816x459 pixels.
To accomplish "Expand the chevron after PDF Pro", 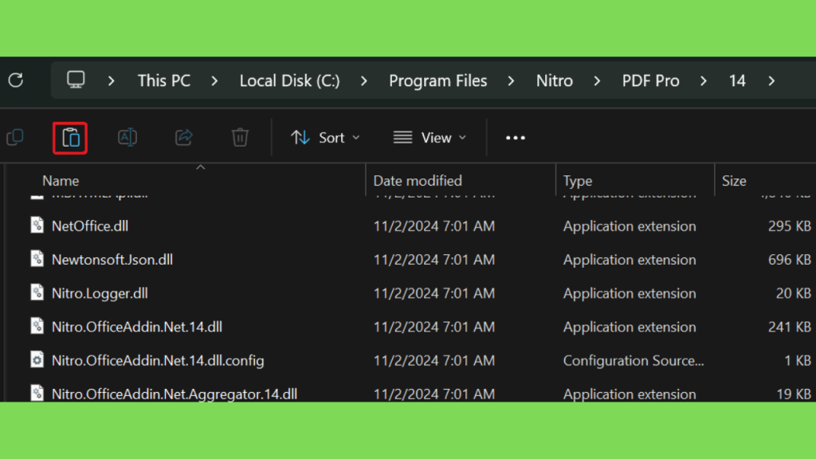I will coord(704,80).
